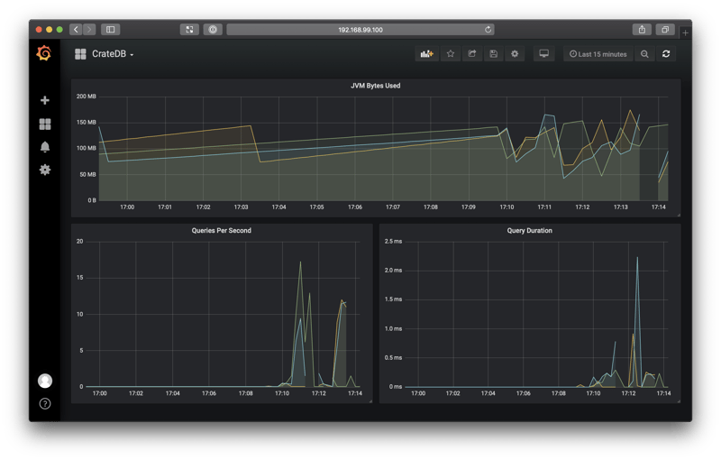Image resolution: width=721 pixels, height=460 pixels.
Task: Click the fullscreen arrows extension icon in Safari toolbar
Action: pos(189,30)
